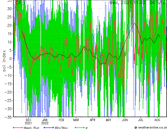This screenshot has width=167, height=129.
Task: Click the APR month label
Action: [x=92, y=120]
